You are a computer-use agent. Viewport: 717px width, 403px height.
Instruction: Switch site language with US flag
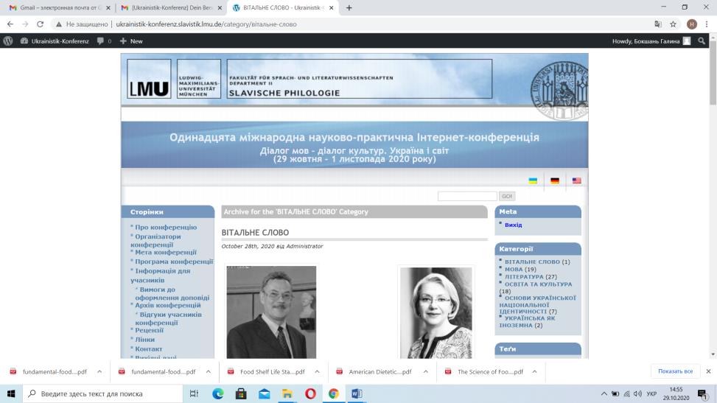(x=576, y=181)
